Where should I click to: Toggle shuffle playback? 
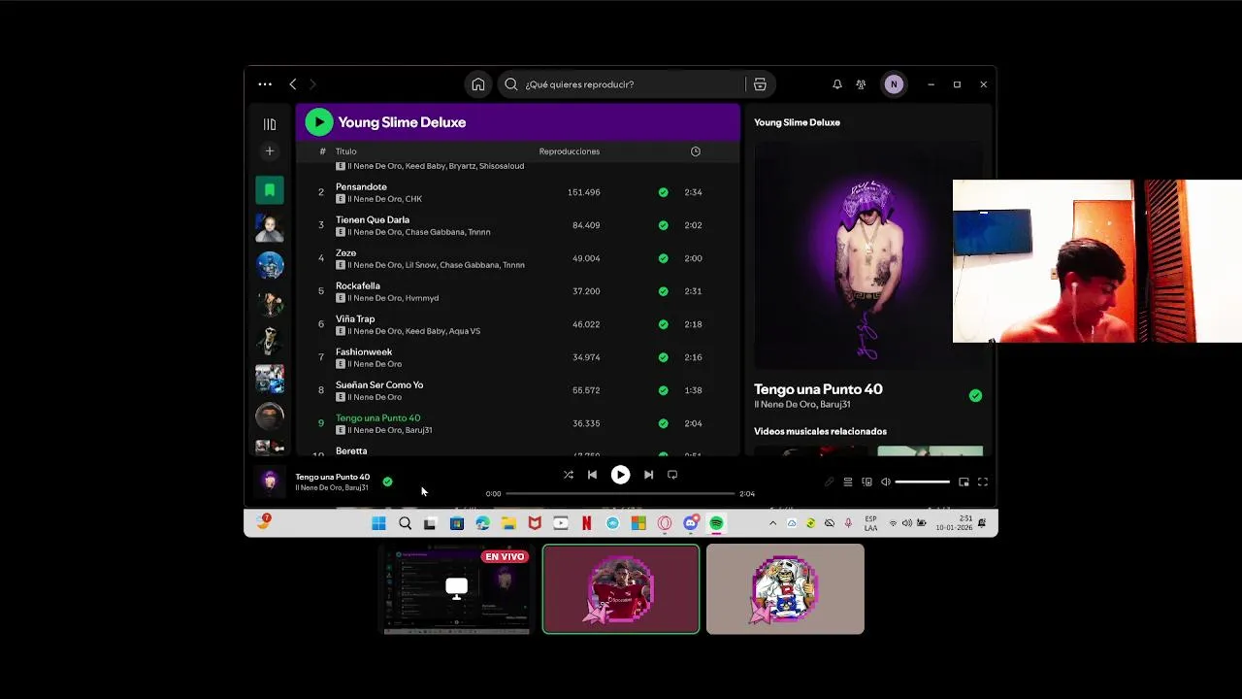pyautogui.click(x=568, y=475)
